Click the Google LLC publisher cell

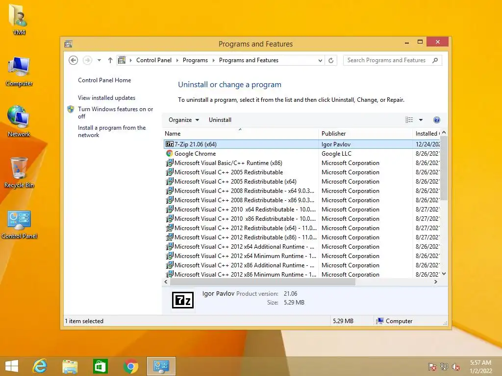tap(336, 153)
